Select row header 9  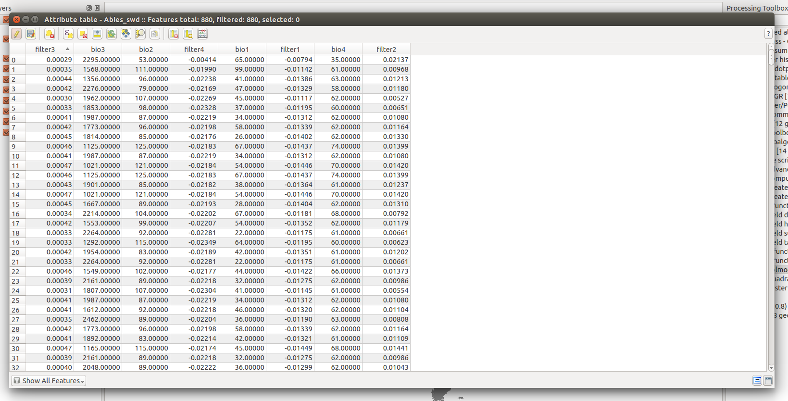tap(18, 146)
